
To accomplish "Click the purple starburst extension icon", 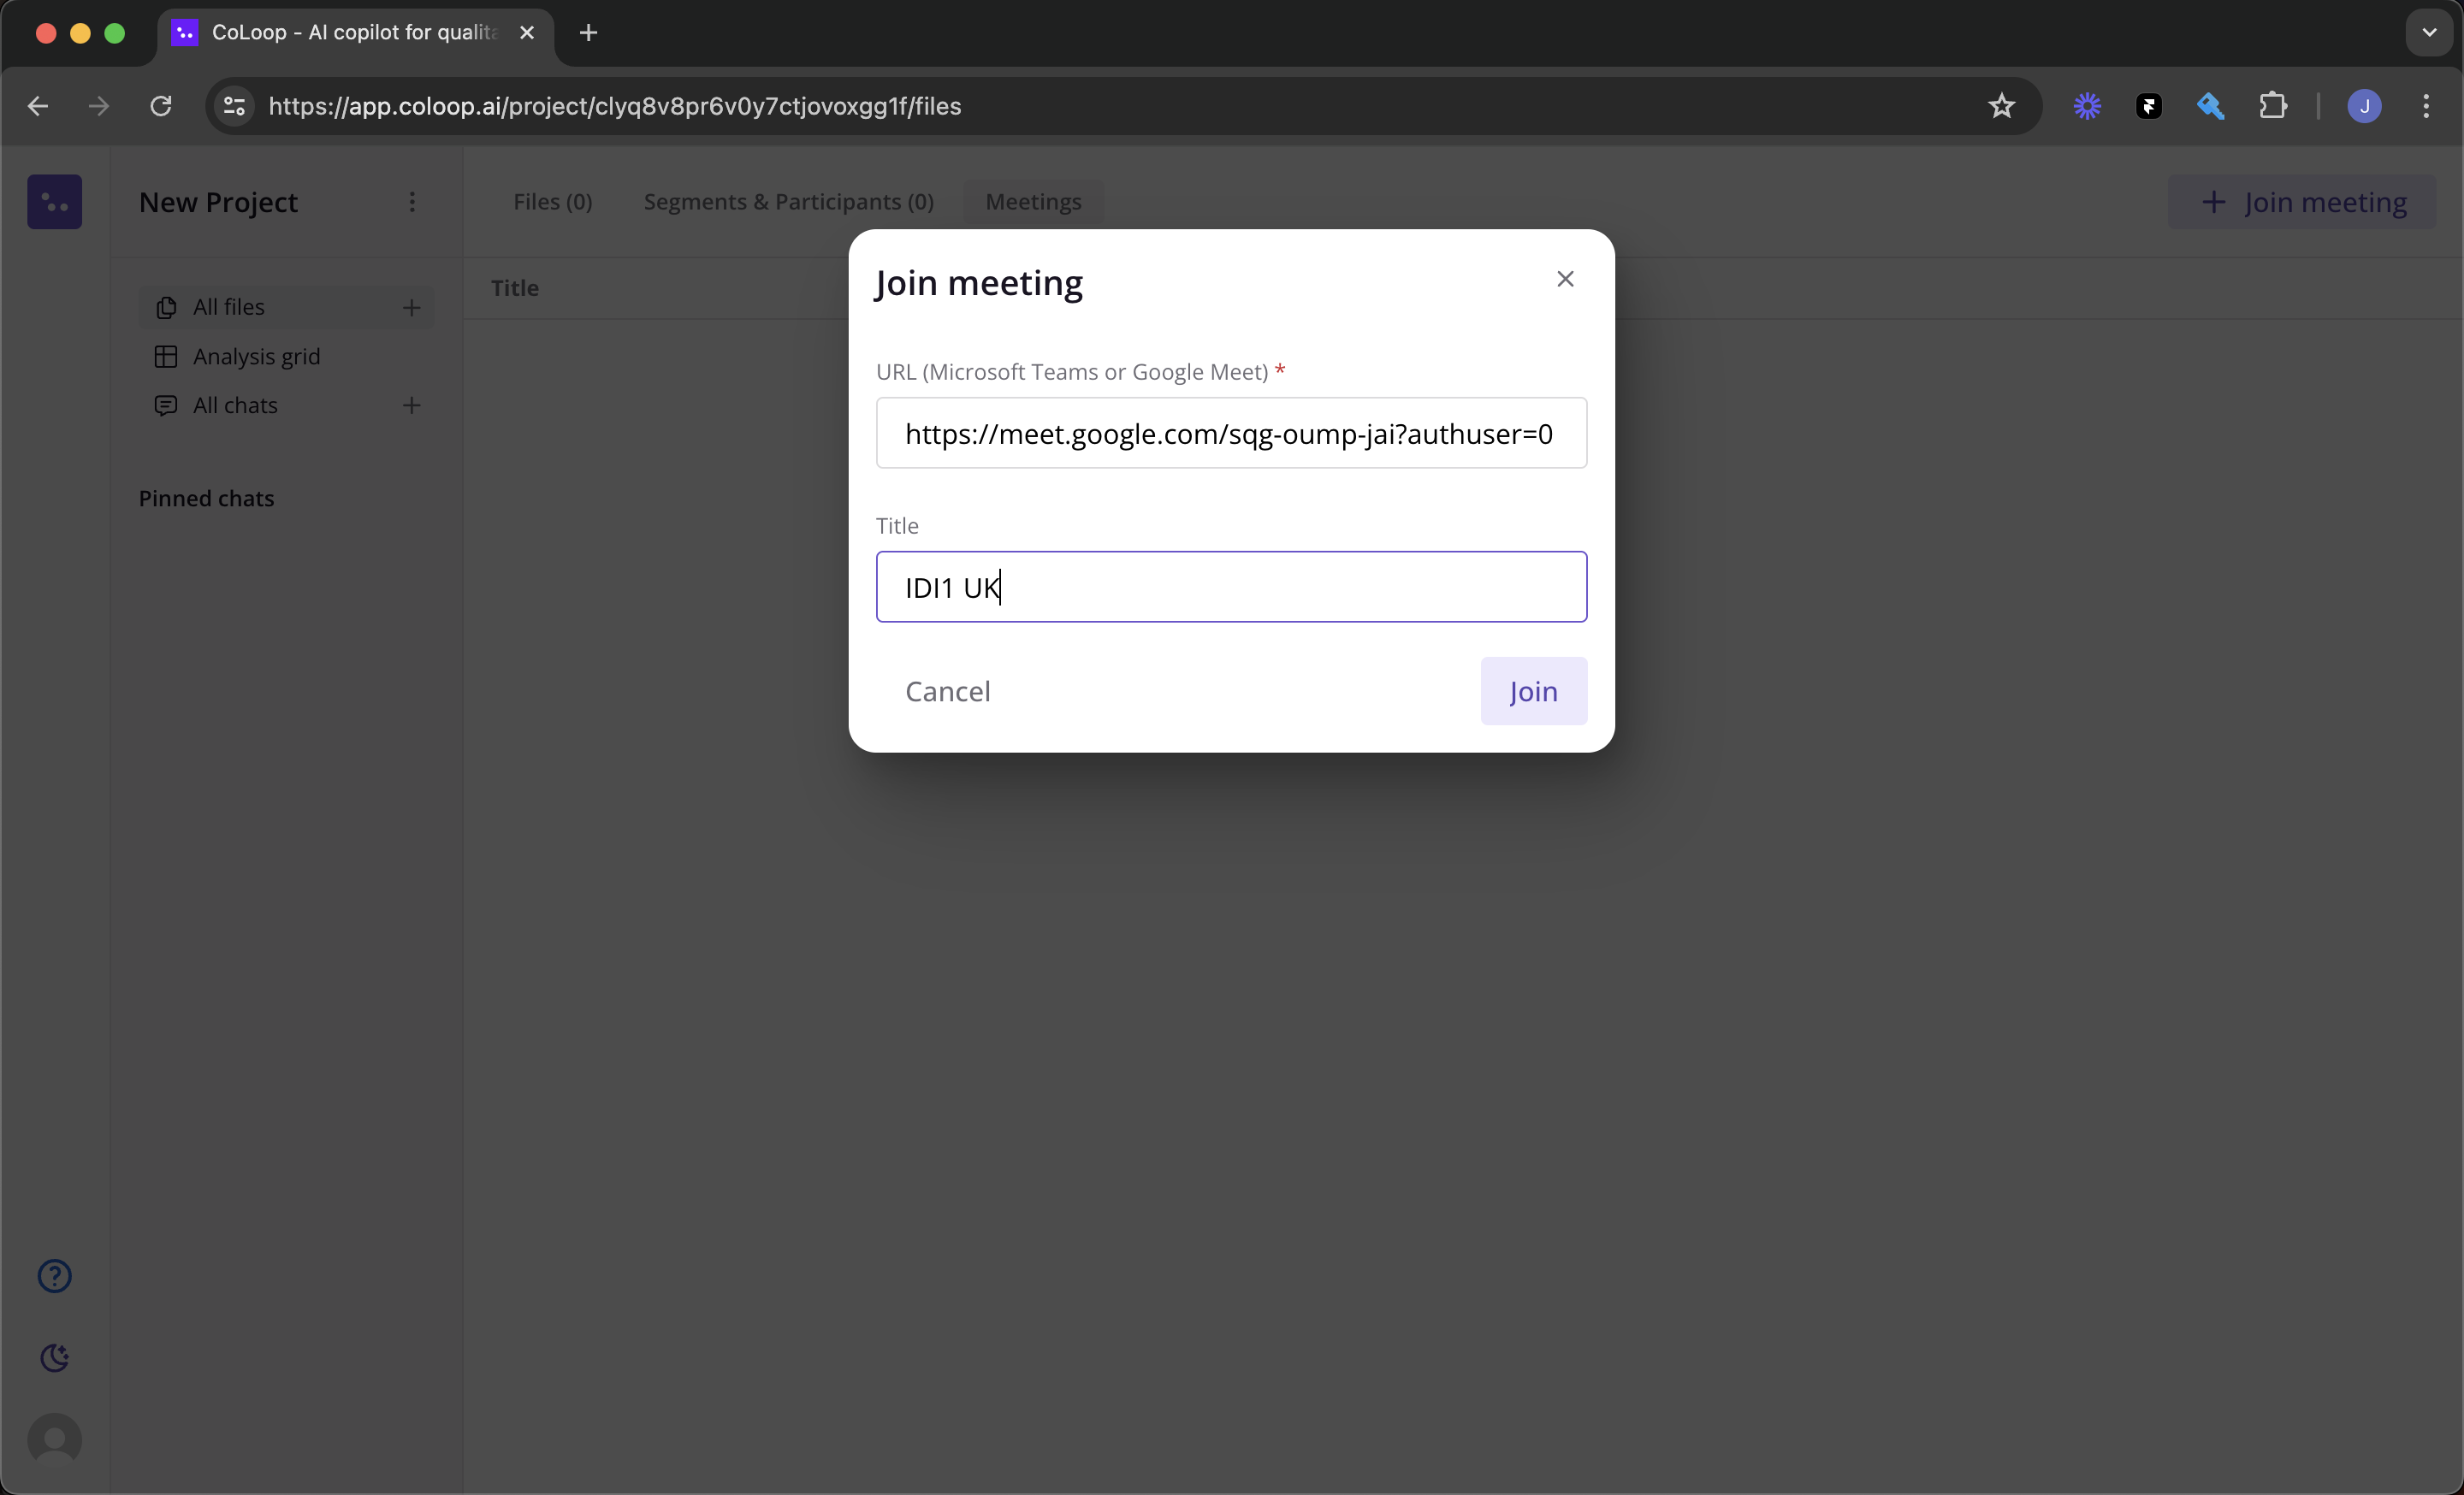I will click(2087, 106).
